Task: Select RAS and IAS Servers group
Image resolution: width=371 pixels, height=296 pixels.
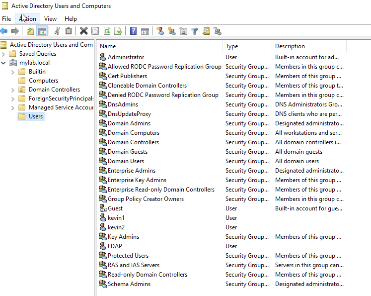Action: [134, 265]
